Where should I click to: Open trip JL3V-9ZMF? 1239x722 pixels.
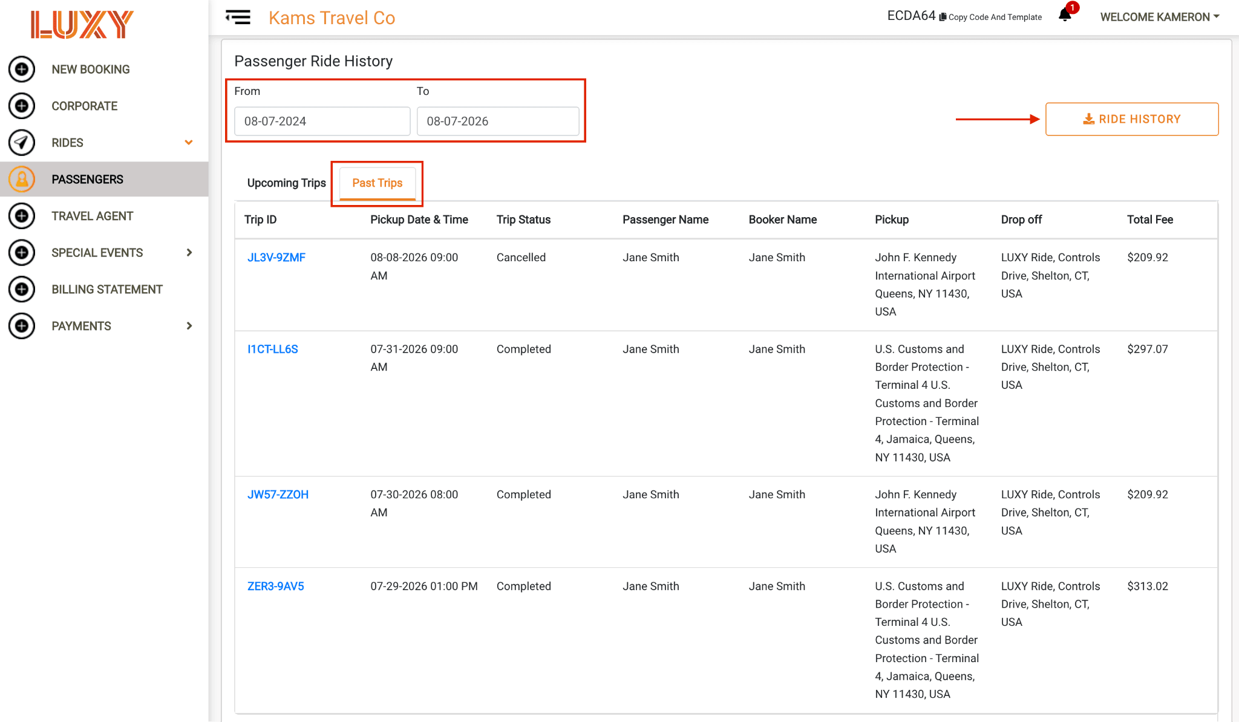[276, 257]
